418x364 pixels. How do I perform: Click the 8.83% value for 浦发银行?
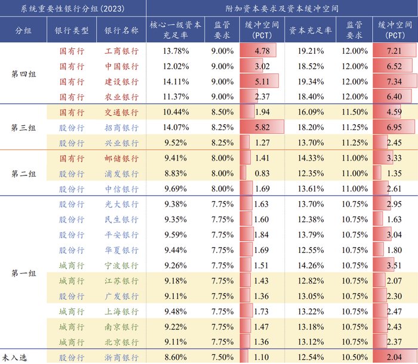(x=176, y=174)
